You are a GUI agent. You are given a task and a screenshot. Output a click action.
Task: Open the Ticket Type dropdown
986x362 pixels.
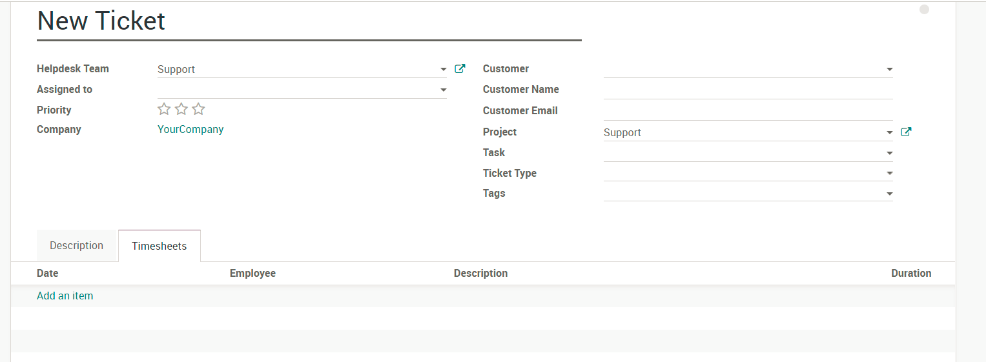(x=889, y=174)
